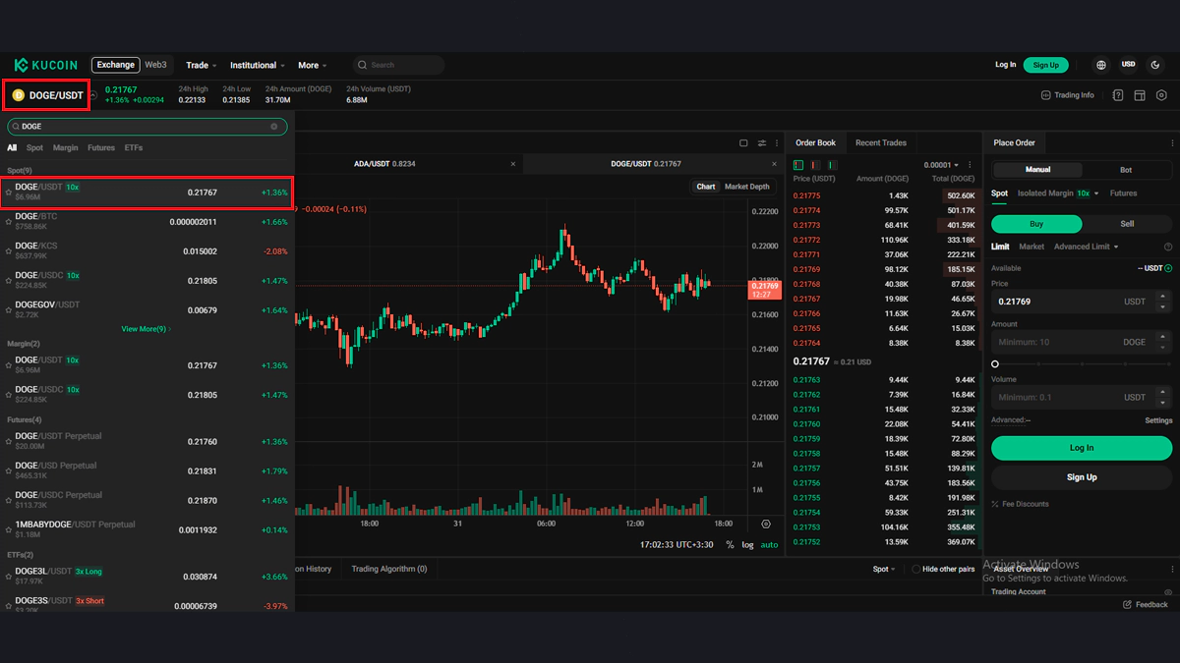Switch to Recent Trades tab
Image resolution: width=1180 pixels, height=663 pixels.
881,143
